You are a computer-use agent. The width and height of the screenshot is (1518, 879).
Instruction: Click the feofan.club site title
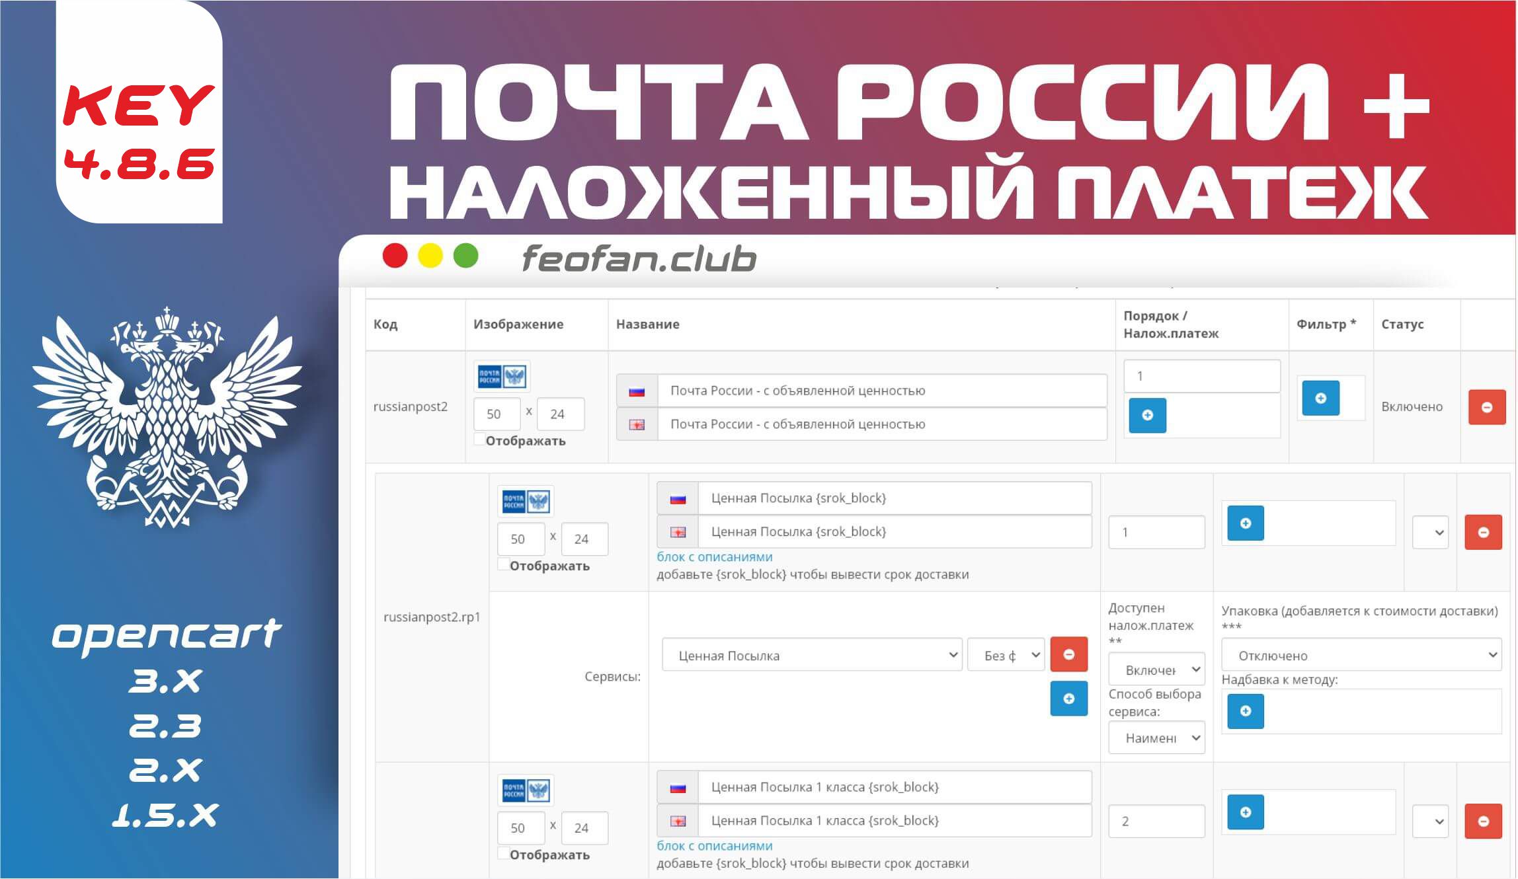point(639,258)
